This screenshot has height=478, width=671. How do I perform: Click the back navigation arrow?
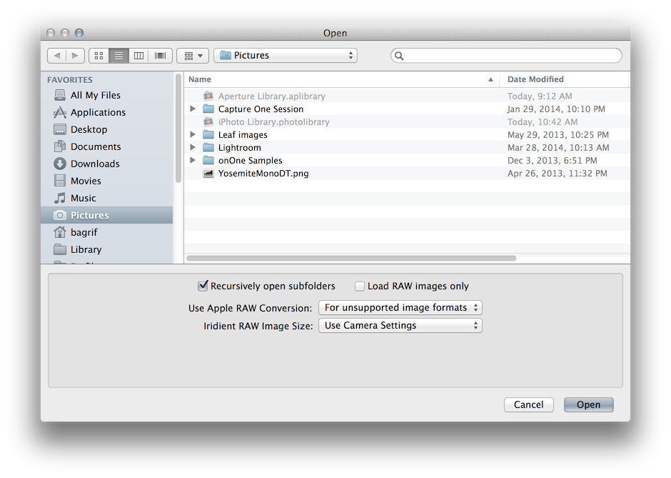point(57,56)
